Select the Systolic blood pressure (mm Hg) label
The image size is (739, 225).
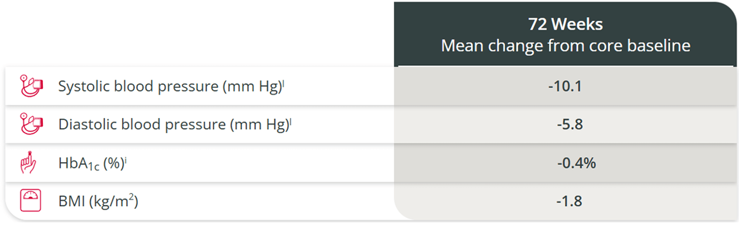[x=170, y=86]
